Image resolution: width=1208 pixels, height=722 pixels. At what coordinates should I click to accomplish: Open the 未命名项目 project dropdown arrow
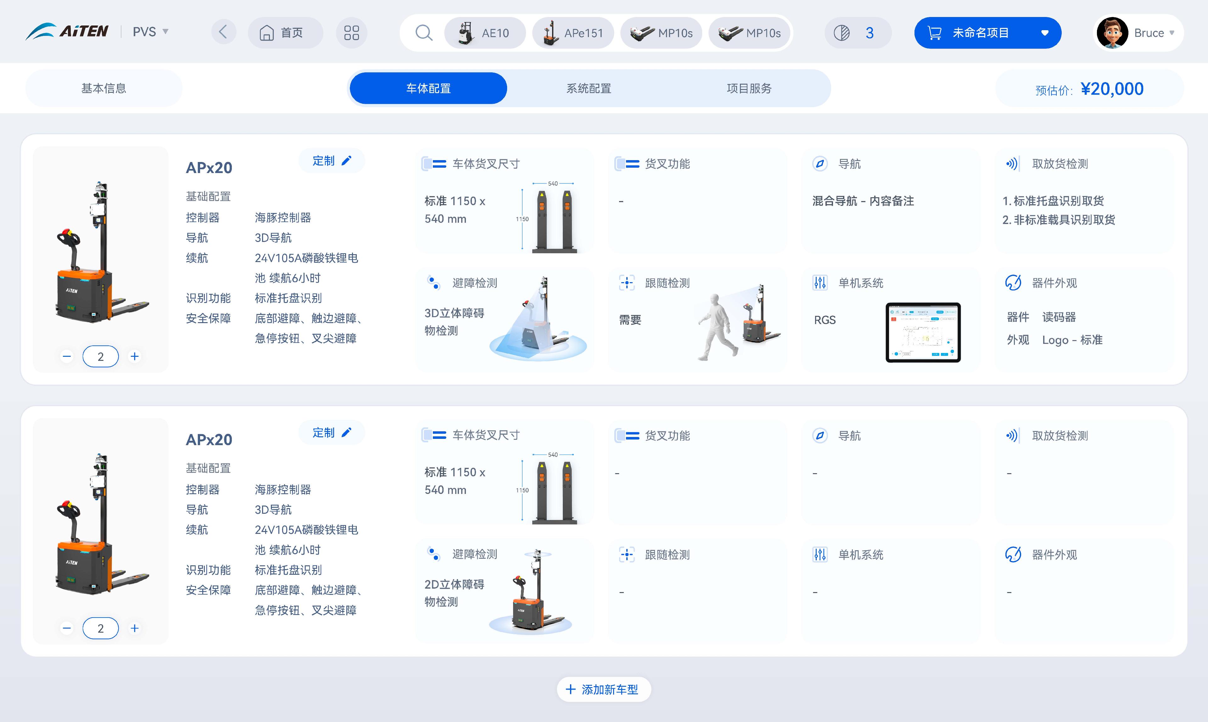(x=1044, y=33)
